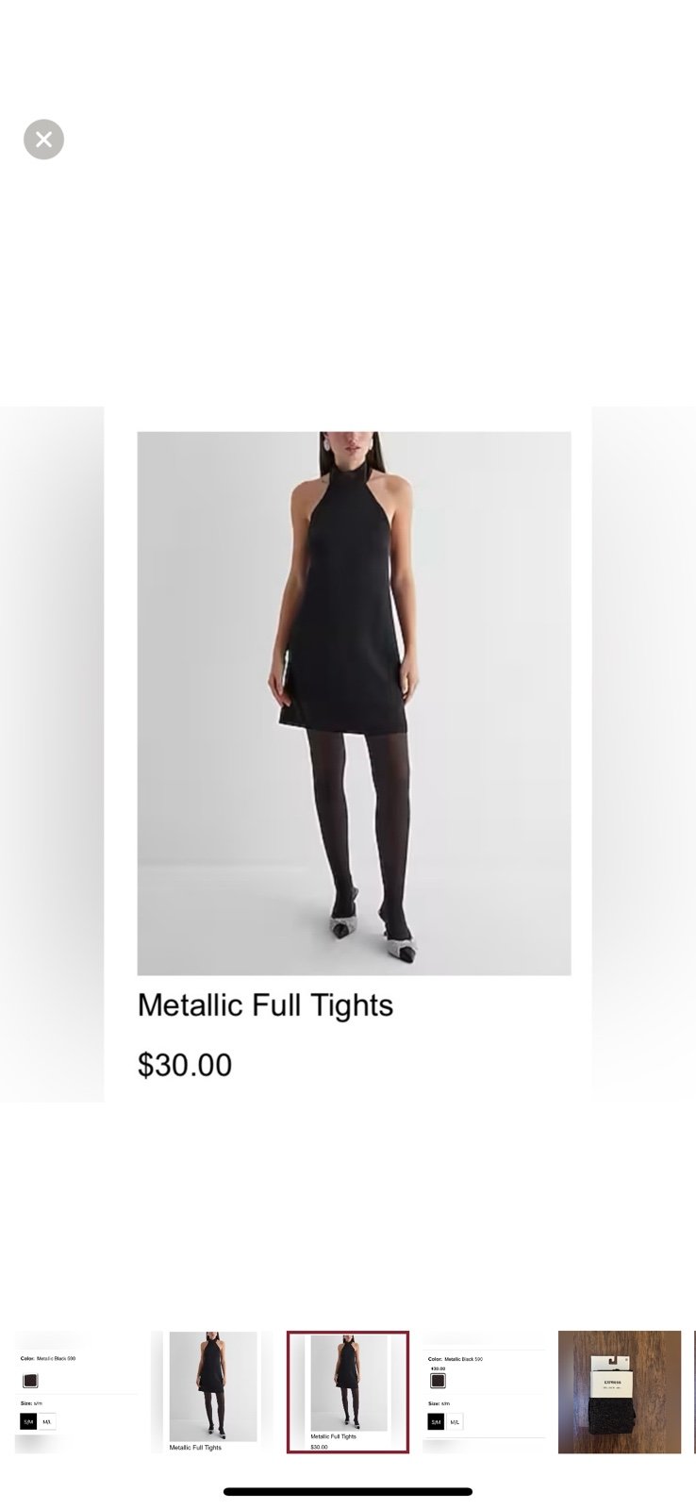Tap M/L size box in first thumbnail

[x=46, y=1421]
